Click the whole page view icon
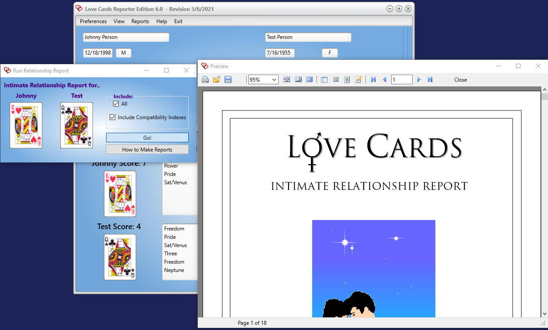Image resolution: width=548 pixels, height=330 pixels. click(x=298, y=79)
